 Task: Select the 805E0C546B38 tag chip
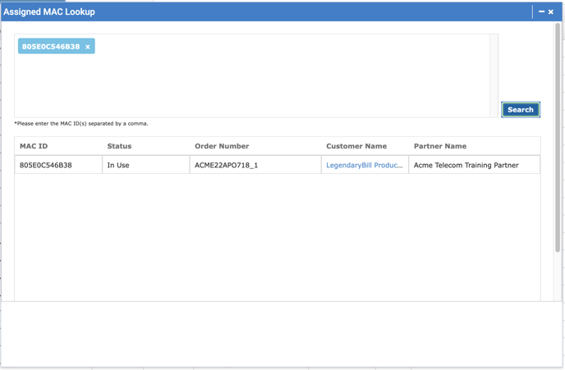pos(50,47)
